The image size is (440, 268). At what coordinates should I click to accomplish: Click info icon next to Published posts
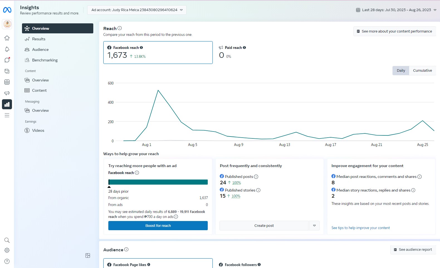pyautogui.click(x=256, y=177)
